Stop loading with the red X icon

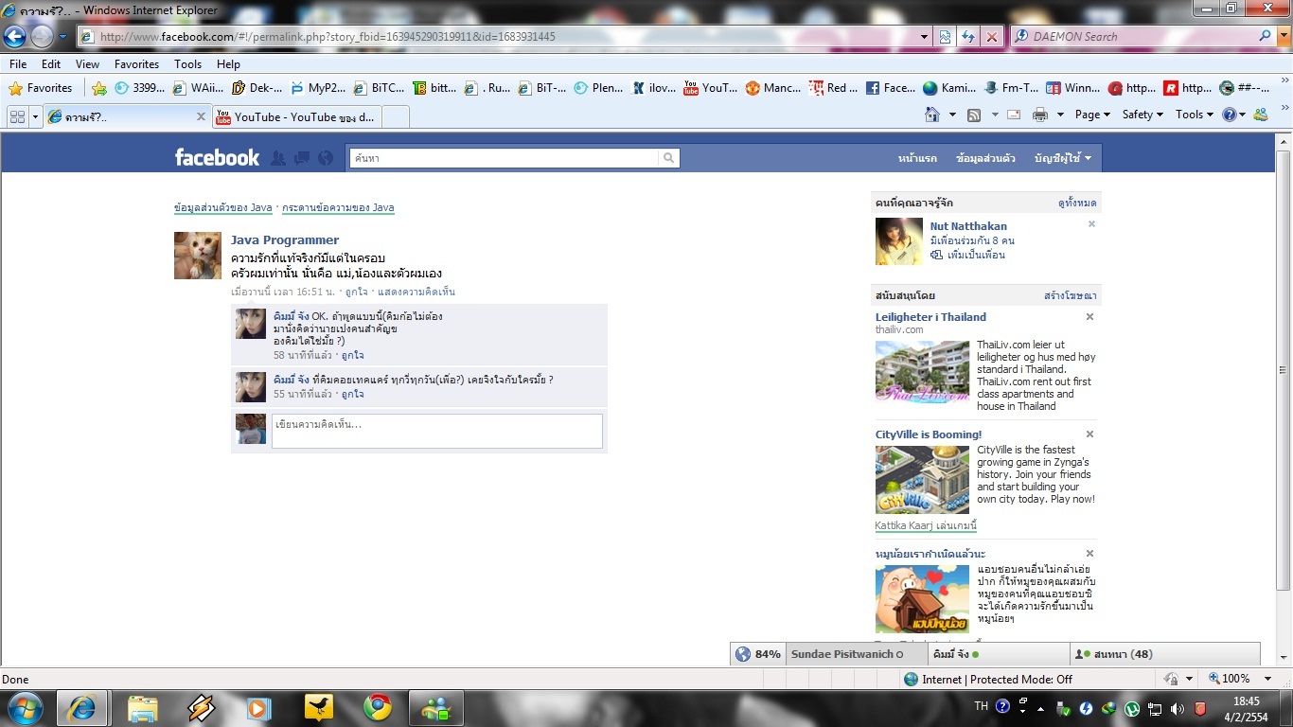click(992, 37)
